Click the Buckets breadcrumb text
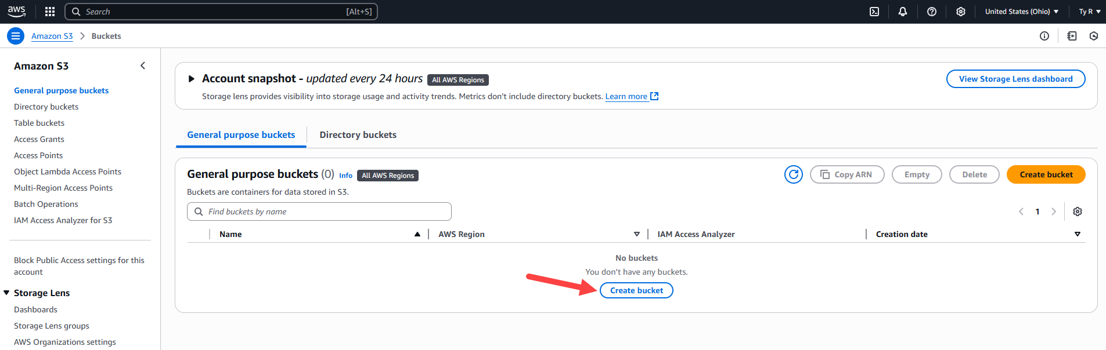Image resolution: width=1106 pixels, height=350 pixels. click(x=106, y=36)
